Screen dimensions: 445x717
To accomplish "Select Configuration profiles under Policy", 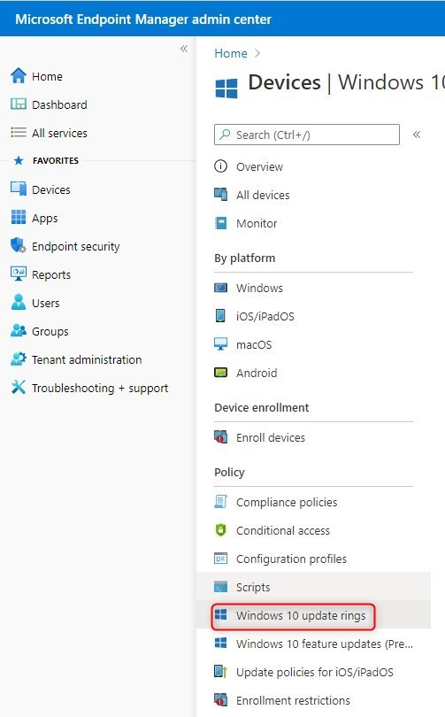I will click(x=291, y=559).
